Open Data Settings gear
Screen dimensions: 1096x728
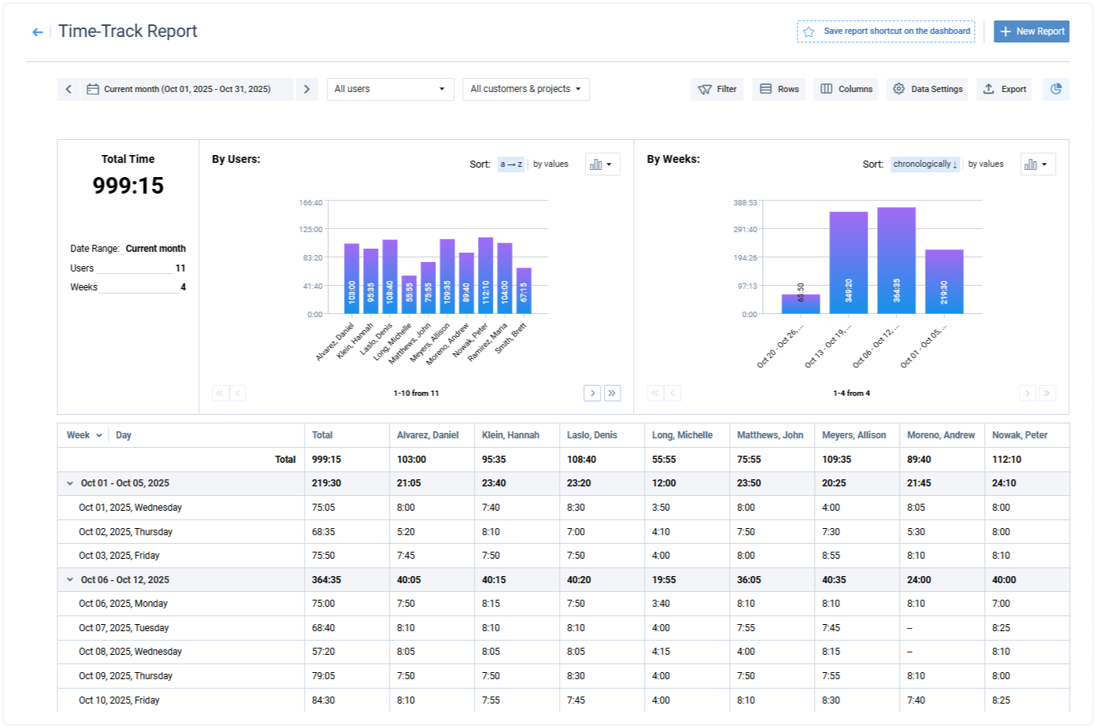928,89
